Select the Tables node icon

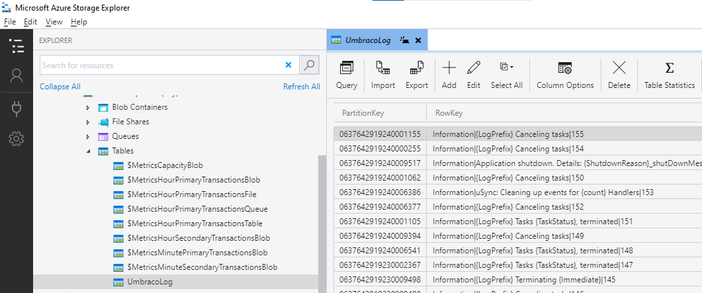pos(103,151)
